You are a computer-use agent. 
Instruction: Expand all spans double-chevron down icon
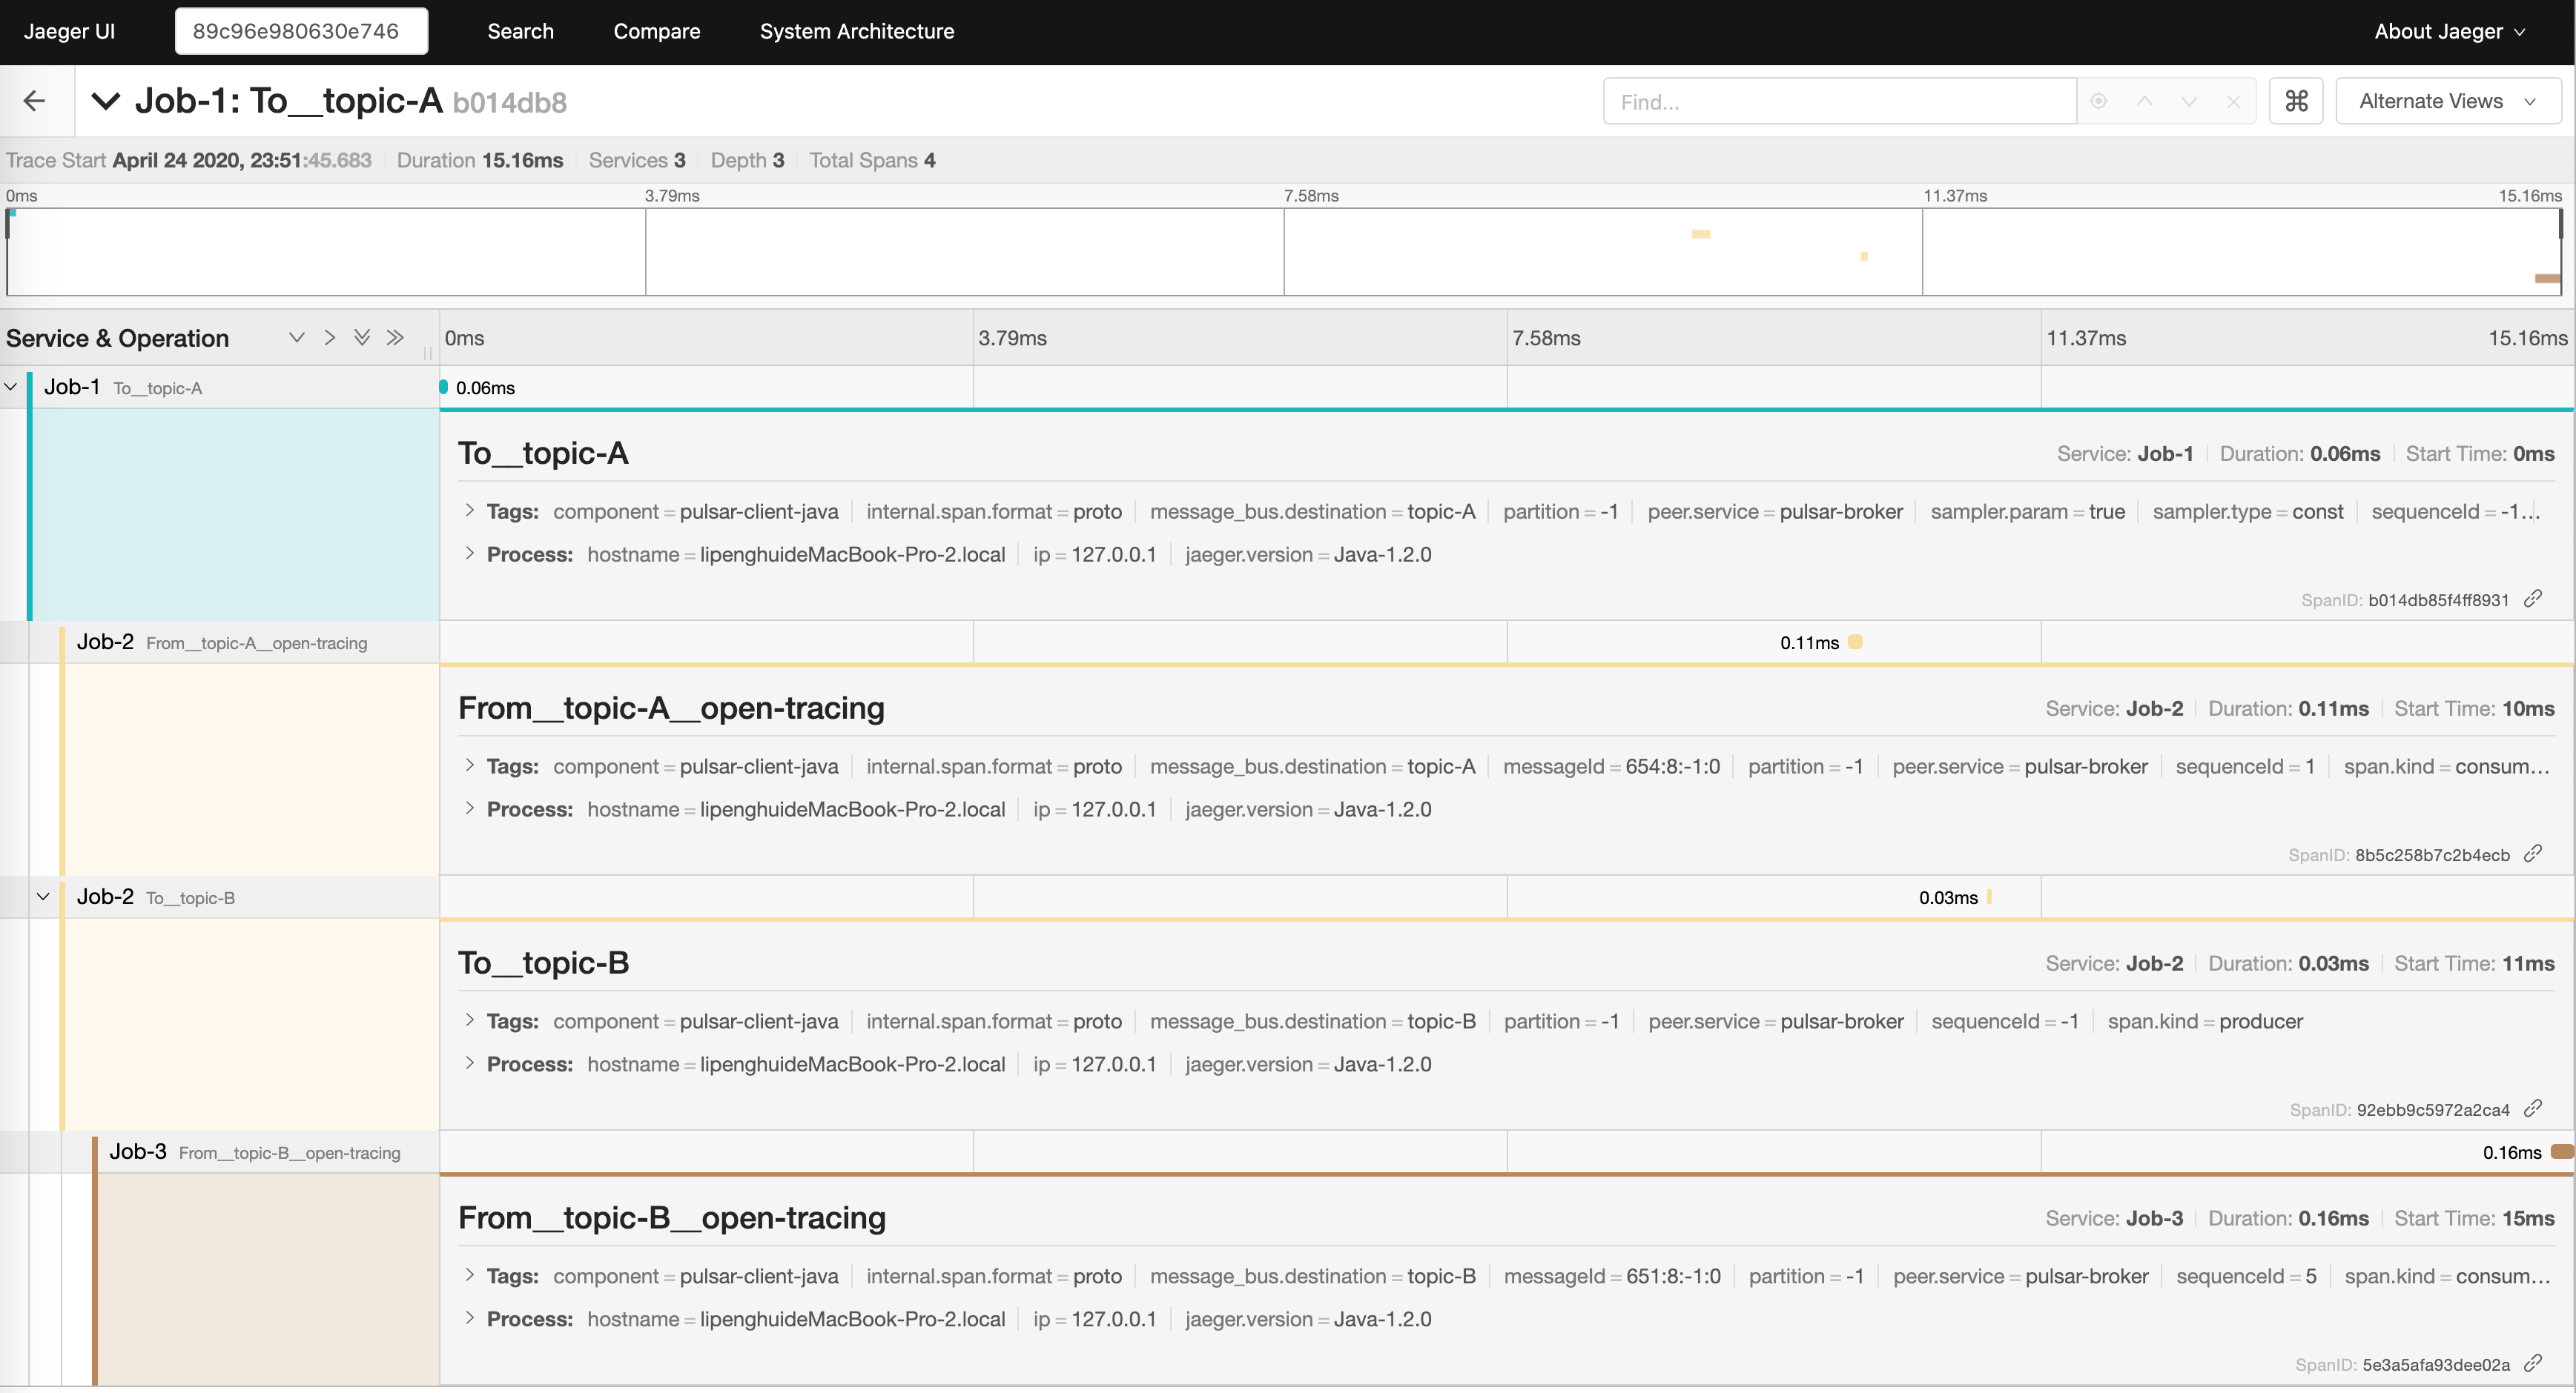point(362,338)
